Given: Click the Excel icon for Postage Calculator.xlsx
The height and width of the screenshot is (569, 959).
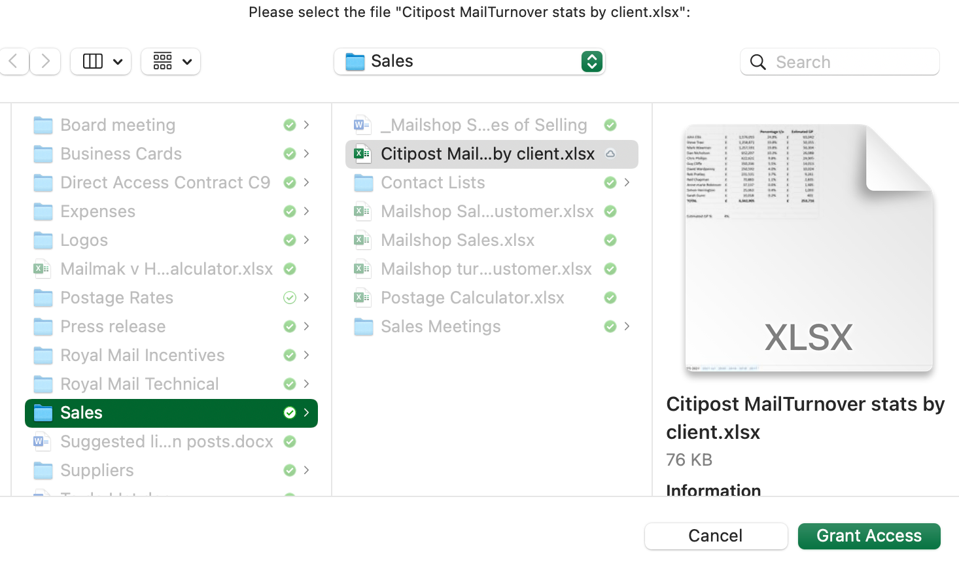Looking at the screenshot, I should point(362,298).
